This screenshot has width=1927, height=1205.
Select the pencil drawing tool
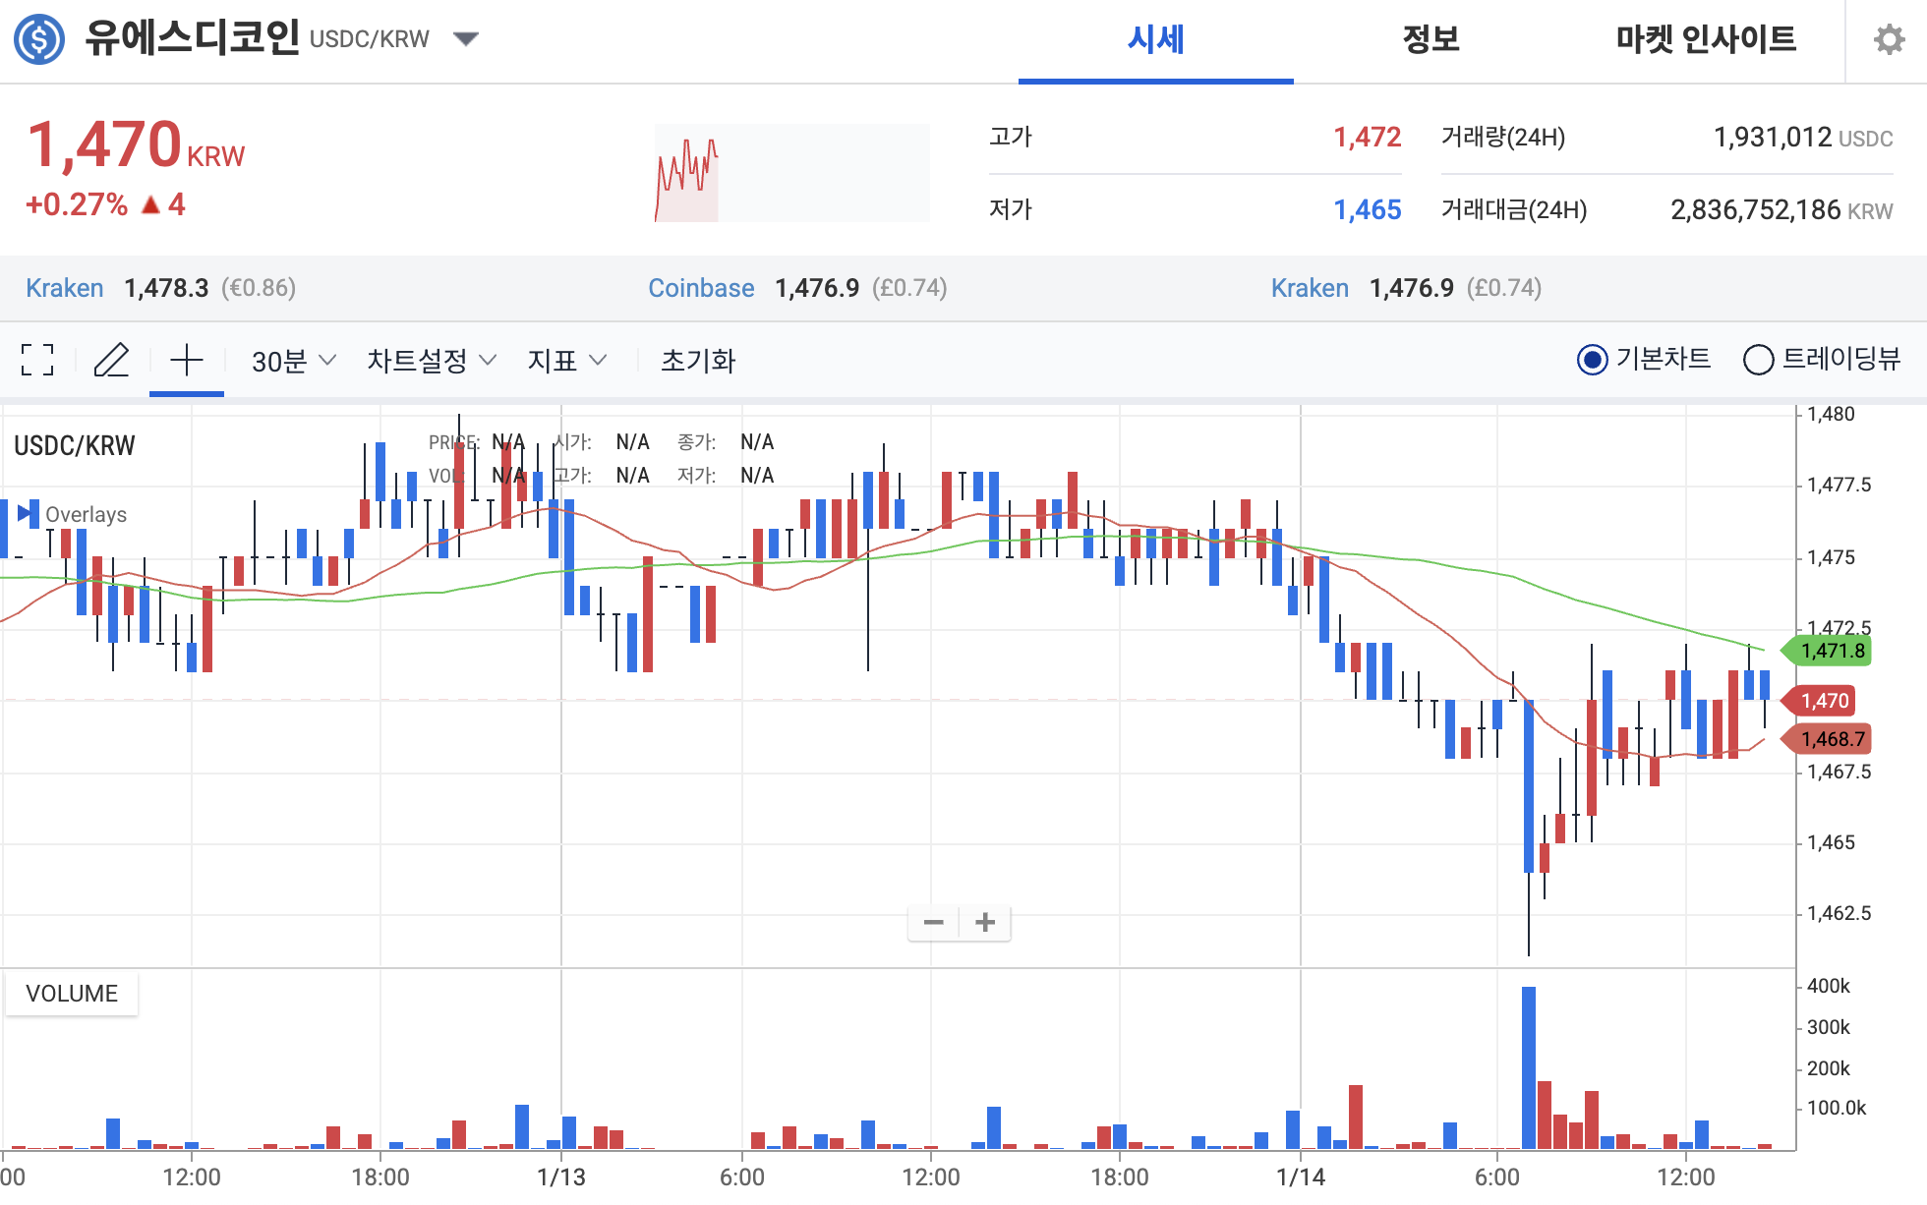111,360
